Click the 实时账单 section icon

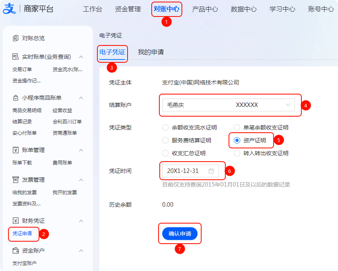coord(16,57)
